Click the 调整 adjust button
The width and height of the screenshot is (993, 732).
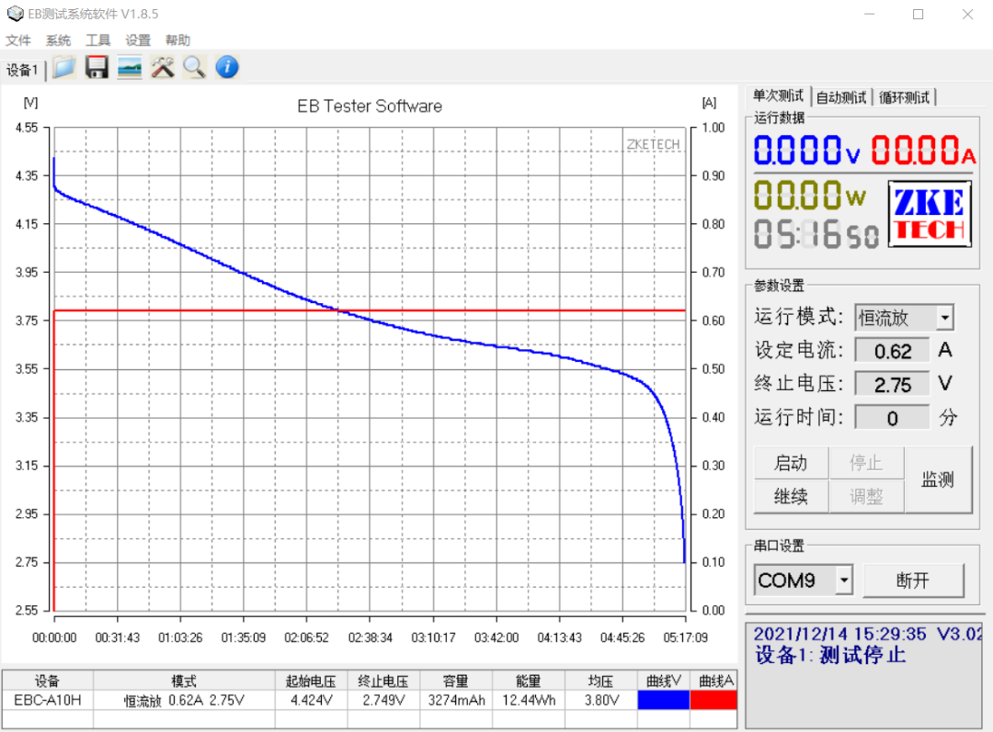(866, 497)
